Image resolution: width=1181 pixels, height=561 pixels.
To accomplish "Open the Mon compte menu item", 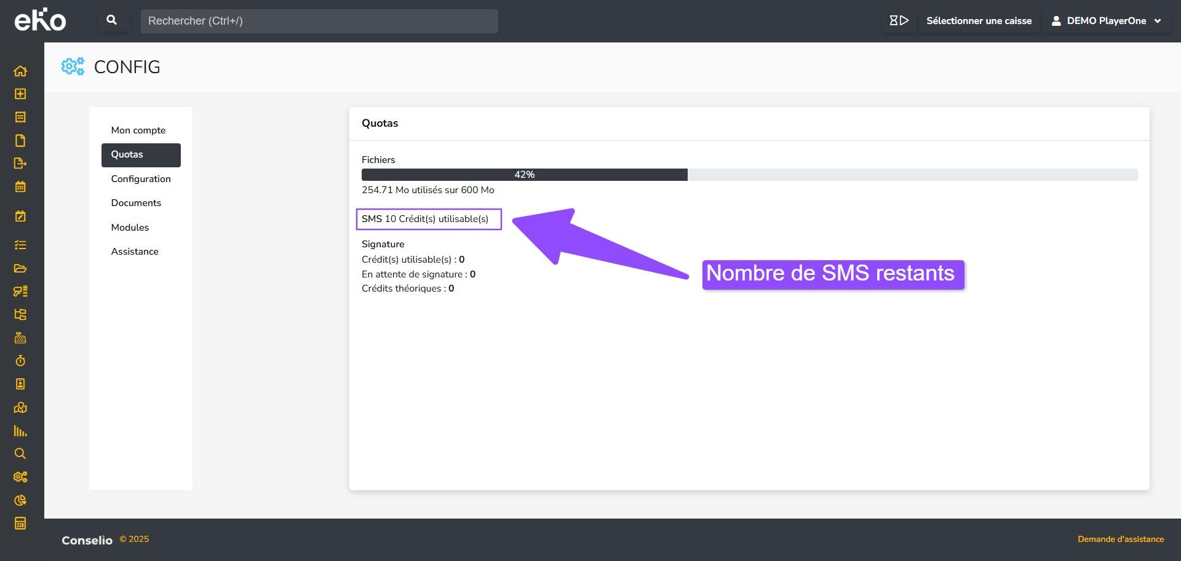I will (138, 130).
